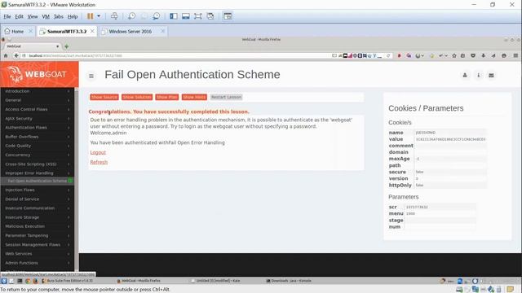This screenshot has height=293, width=522.
Task: Expand the General category
Action: [x=38, y=100]
